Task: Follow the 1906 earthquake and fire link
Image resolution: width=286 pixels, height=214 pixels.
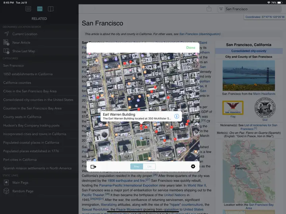Action: pos(126,181)
